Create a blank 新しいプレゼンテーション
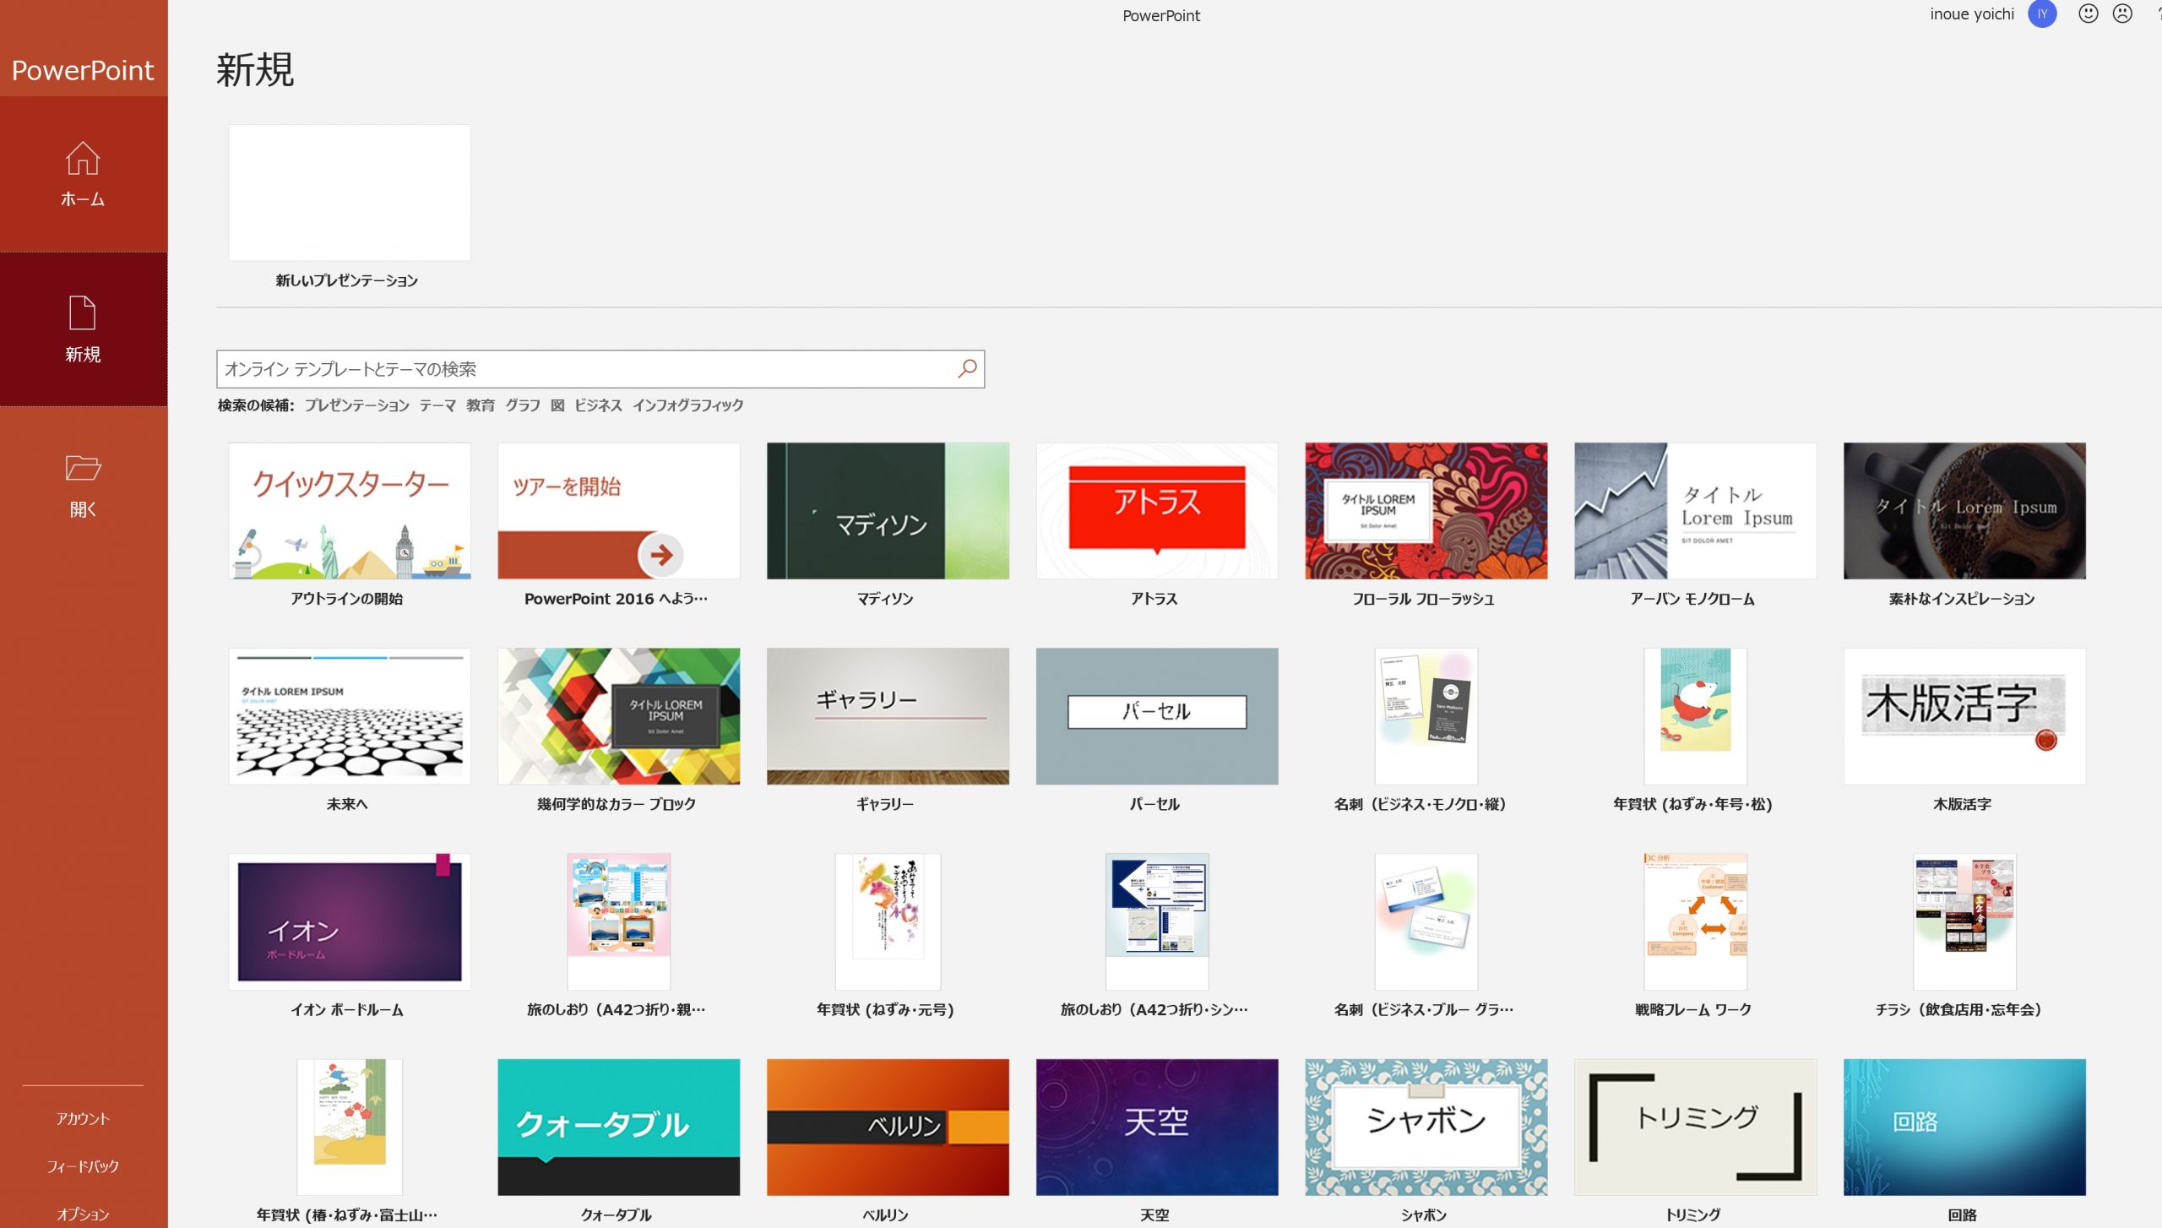The height and width of the screenshot is (1228, 2162). coord(349,193)
